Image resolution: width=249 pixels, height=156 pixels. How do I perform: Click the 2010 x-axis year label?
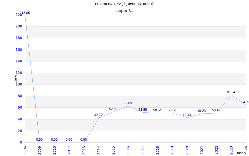(54, 150)
